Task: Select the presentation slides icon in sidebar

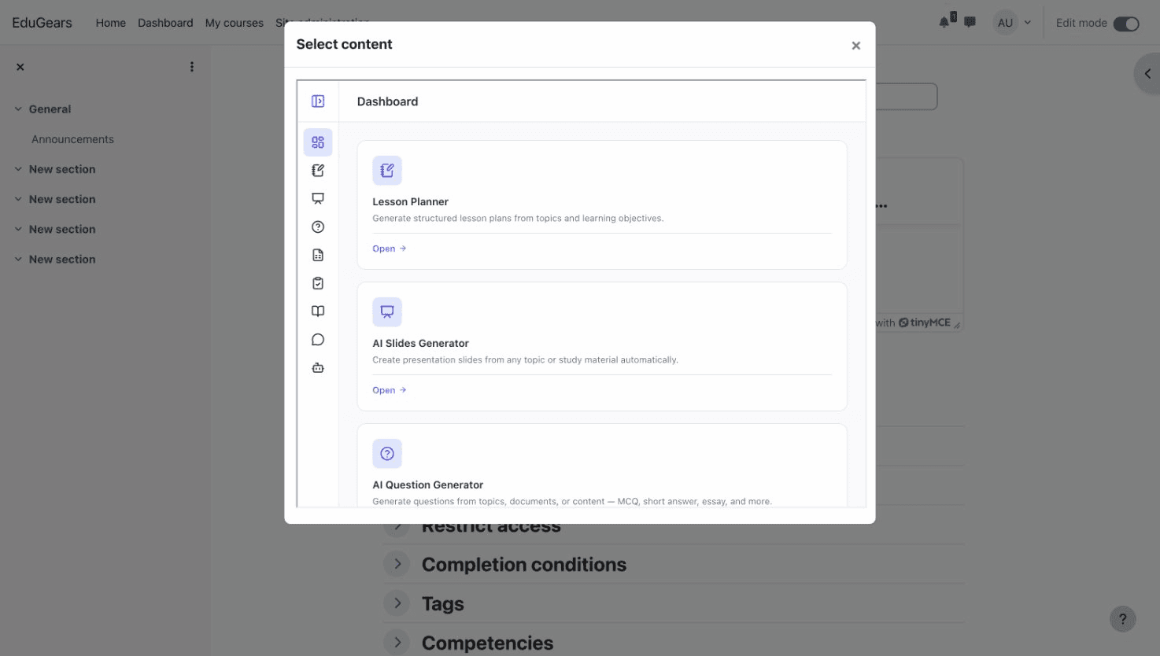Action: [317, 197]
